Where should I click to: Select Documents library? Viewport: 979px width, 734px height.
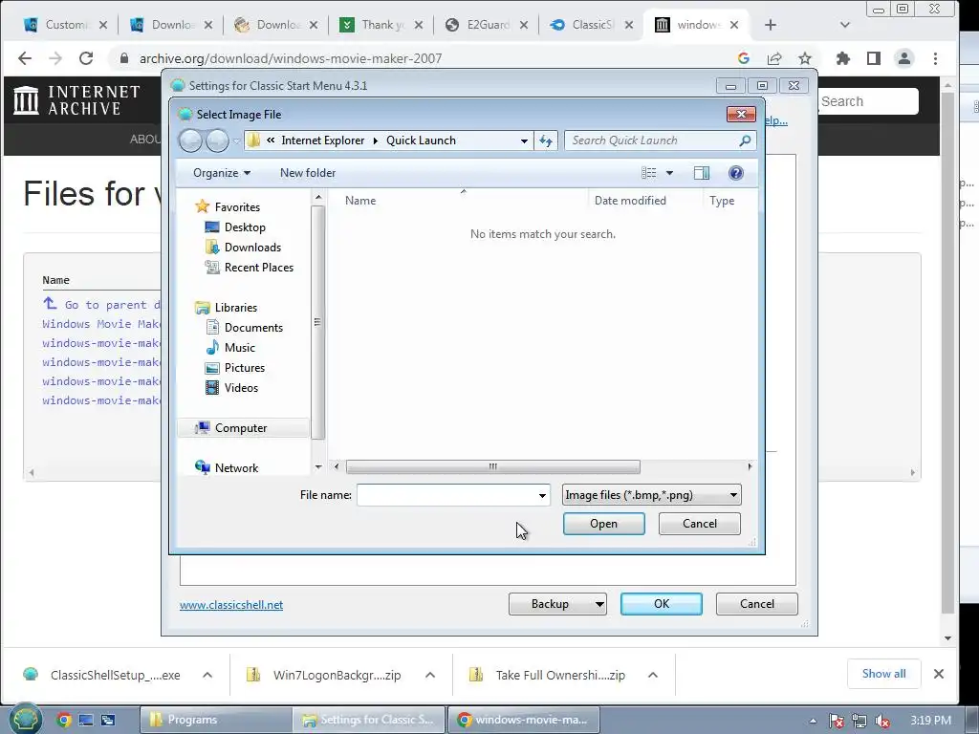point(253,328)
